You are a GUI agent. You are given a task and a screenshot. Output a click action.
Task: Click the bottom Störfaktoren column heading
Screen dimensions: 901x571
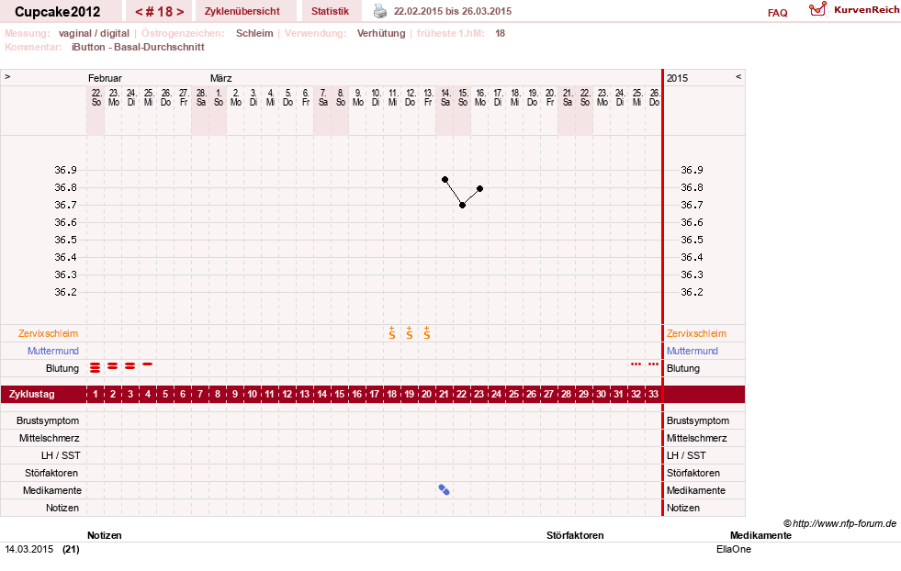575,535
